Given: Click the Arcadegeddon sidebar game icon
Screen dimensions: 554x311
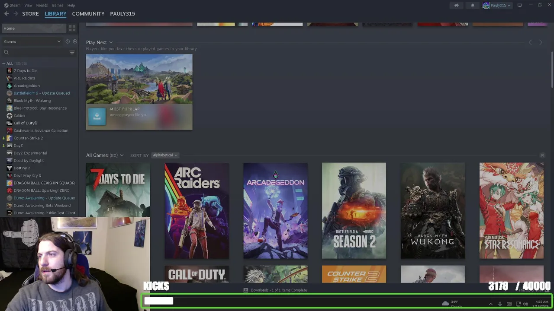Looking at the screenshot, I should [x=10, y=86].
